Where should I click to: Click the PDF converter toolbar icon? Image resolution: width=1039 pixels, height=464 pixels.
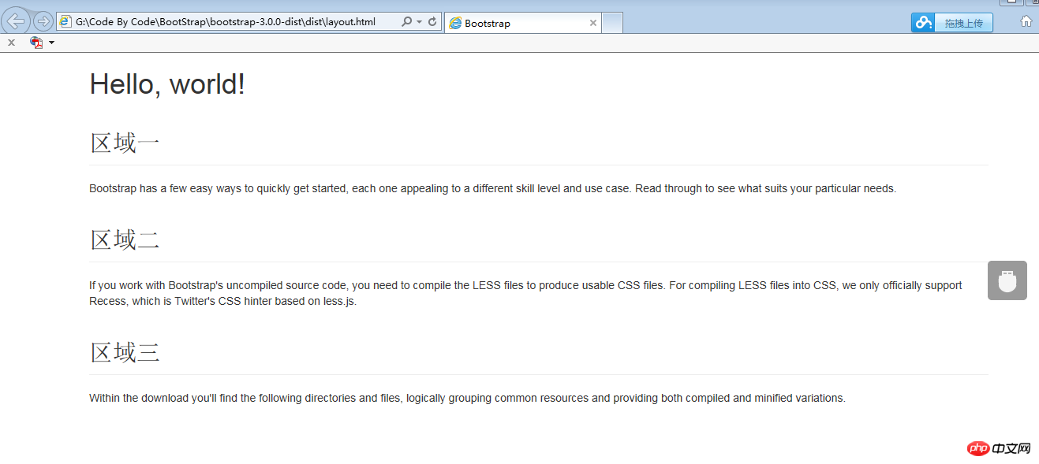coord(36,43)
